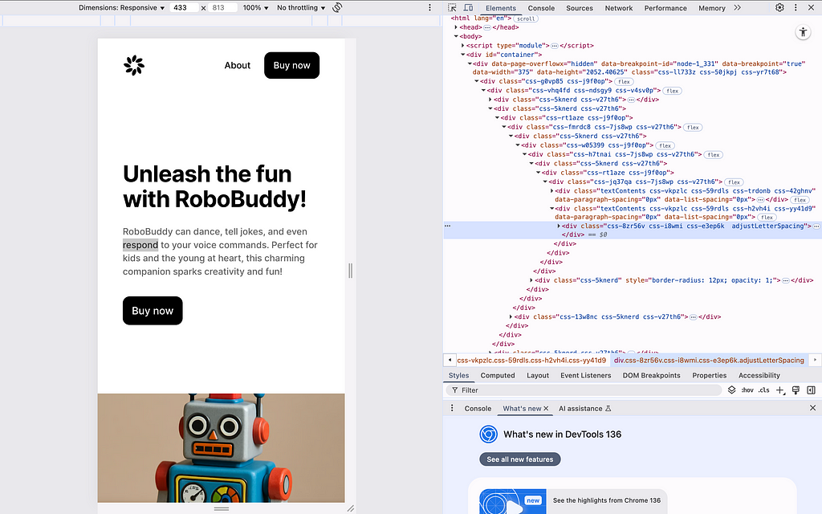
Task: Switch to the Sources tab
Action: click(580, 8)
